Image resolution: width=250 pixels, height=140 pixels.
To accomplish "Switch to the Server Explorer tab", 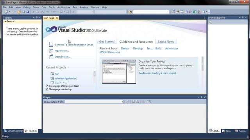I will 13,131.
